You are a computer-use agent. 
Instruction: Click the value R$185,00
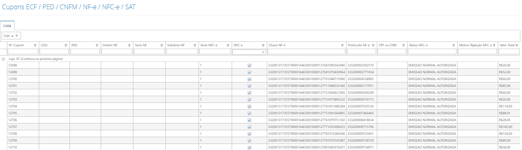tap(506, 127)
